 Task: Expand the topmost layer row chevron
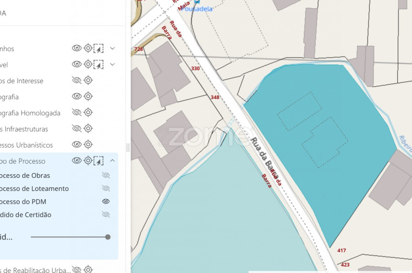(113, 48)
